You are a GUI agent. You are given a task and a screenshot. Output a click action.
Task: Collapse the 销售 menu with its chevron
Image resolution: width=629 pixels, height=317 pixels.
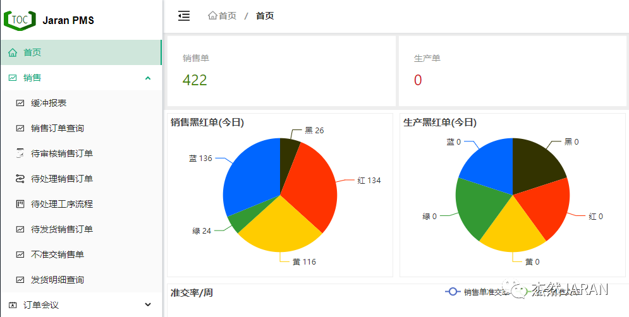tap(148, 78)
